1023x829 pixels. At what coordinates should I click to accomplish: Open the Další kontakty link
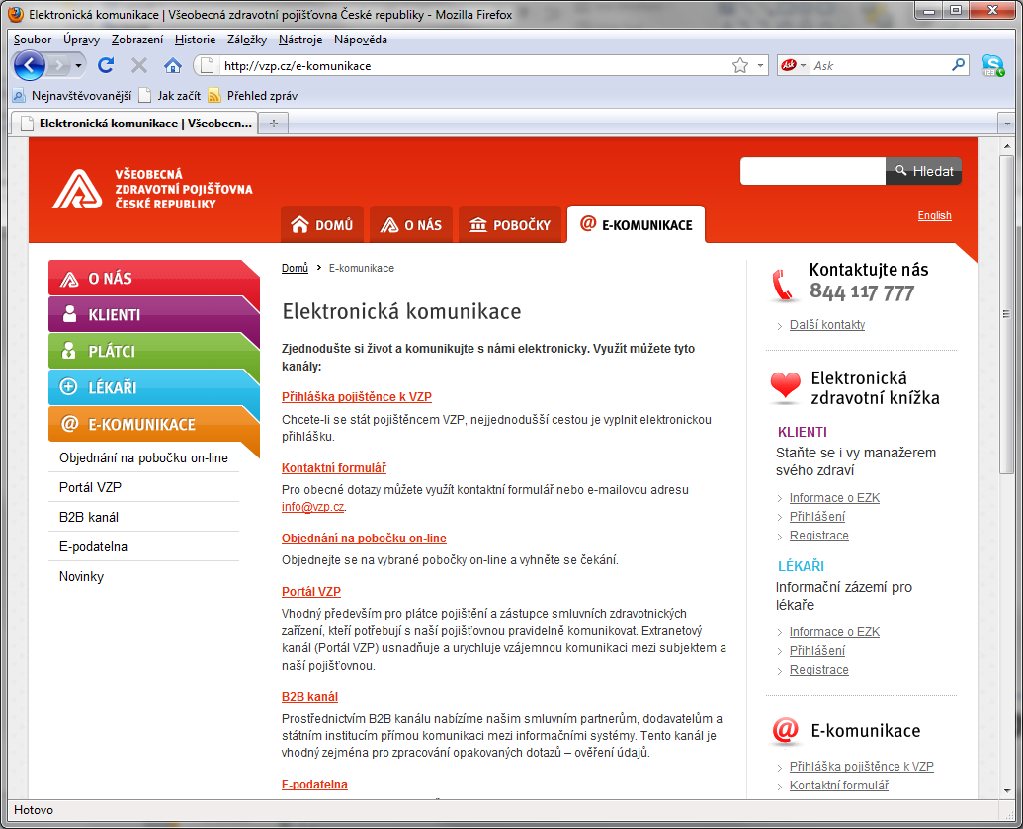pyautogui.click(x=827, y=325)
